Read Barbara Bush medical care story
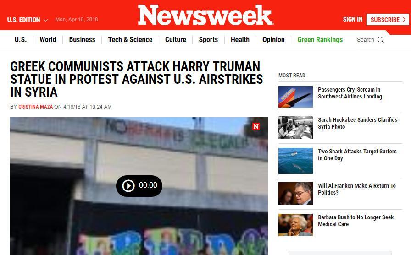Image resolution: width=411 pixels, height=255 pixels. (x=355, y=221)
